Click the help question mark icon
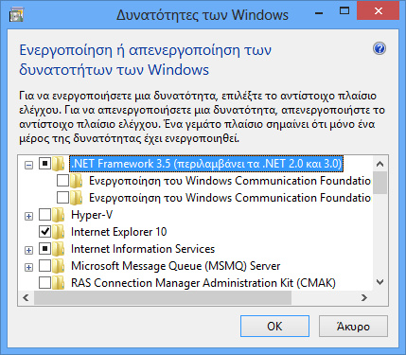The image size is (406, 355). tap(380, 49)
